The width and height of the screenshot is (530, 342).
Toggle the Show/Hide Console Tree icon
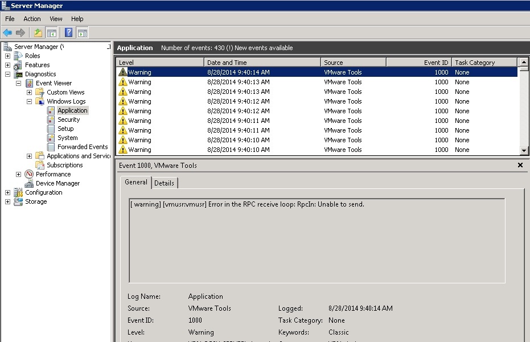(x=52, y=33)
